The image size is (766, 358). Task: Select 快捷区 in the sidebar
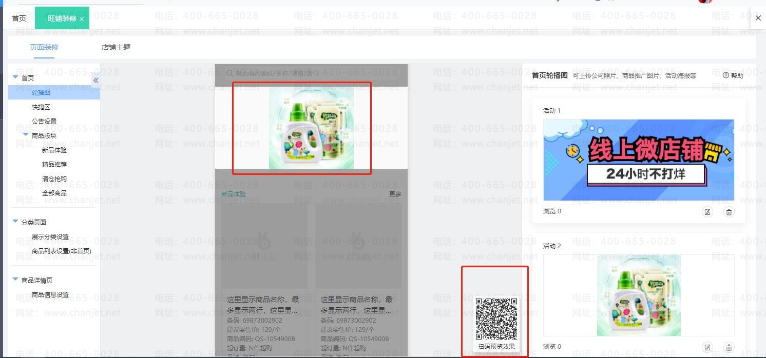point(41,107)
